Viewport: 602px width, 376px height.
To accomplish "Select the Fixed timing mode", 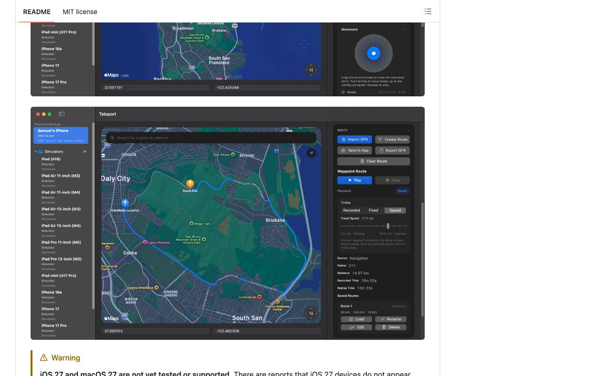I will 373,211.
